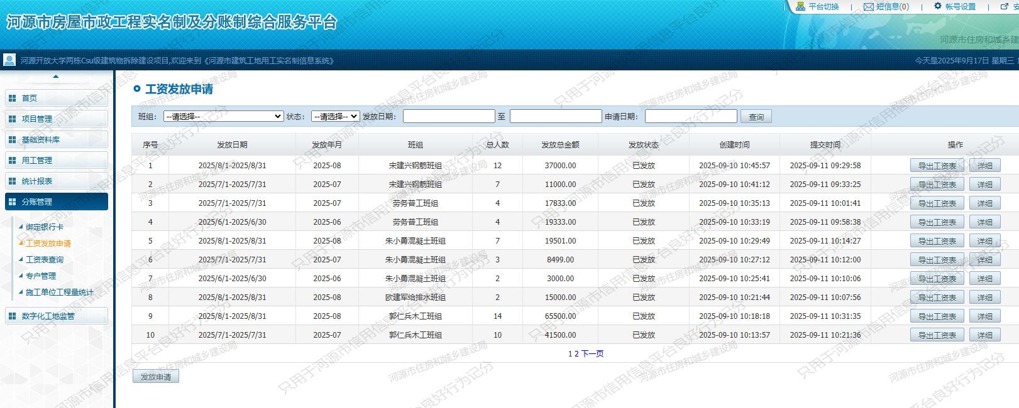Click submit time 2025-09-11 10:31:35

coord(825,316)
